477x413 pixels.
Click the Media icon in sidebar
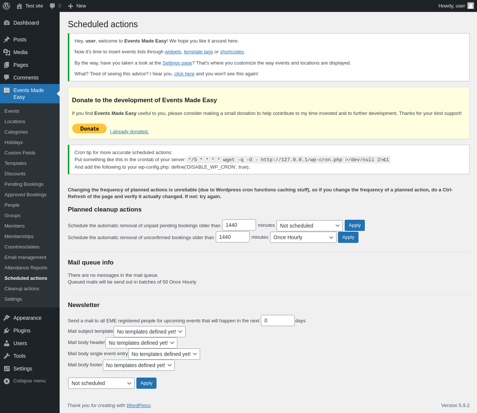7,52
